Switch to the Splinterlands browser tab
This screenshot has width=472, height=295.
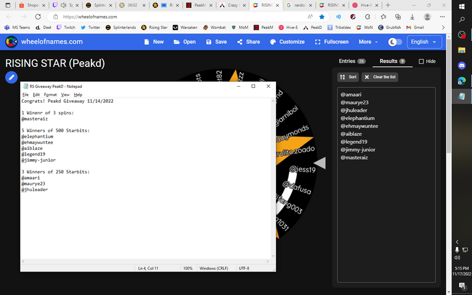[x=99, y=5]
